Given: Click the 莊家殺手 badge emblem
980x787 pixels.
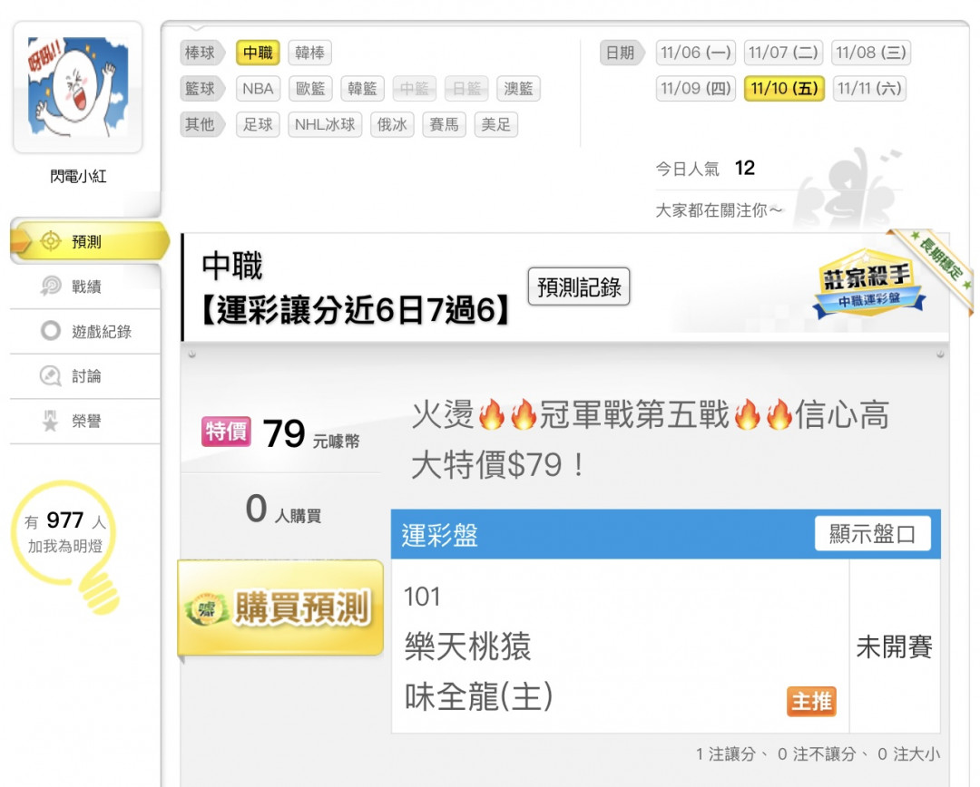Looking at the screenshot, I should [869, 283].
